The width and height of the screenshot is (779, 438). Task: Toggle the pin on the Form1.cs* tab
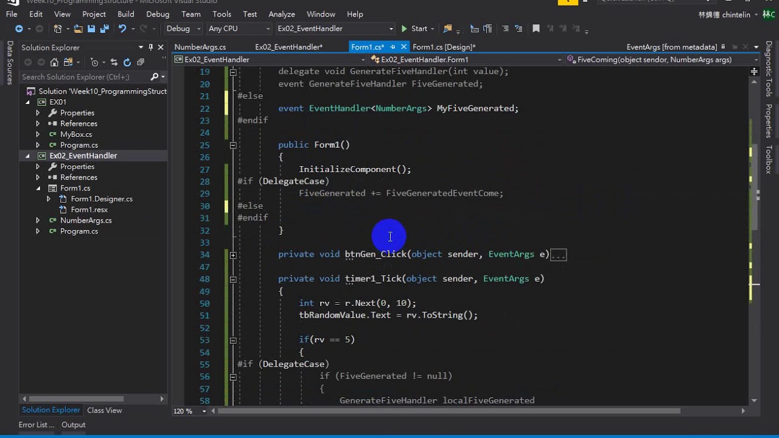pyautogui.click(x=393, y=47)
